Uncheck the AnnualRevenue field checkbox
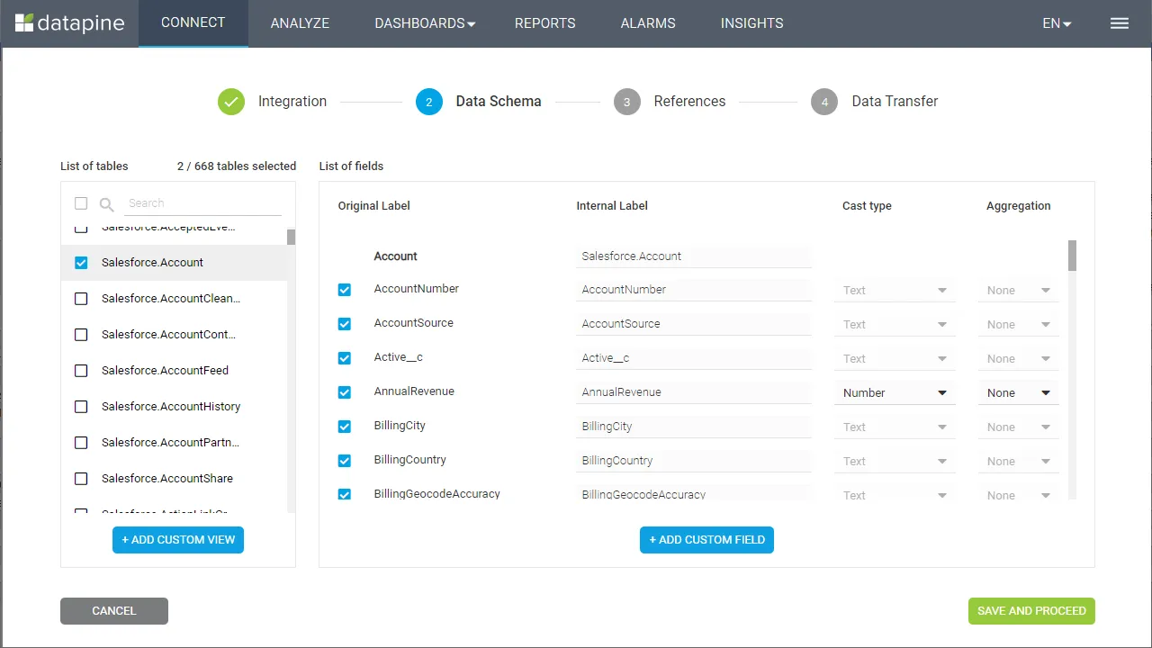This screenshot has height=648, width=1152. pyautogui.click(x=345, y=392)
